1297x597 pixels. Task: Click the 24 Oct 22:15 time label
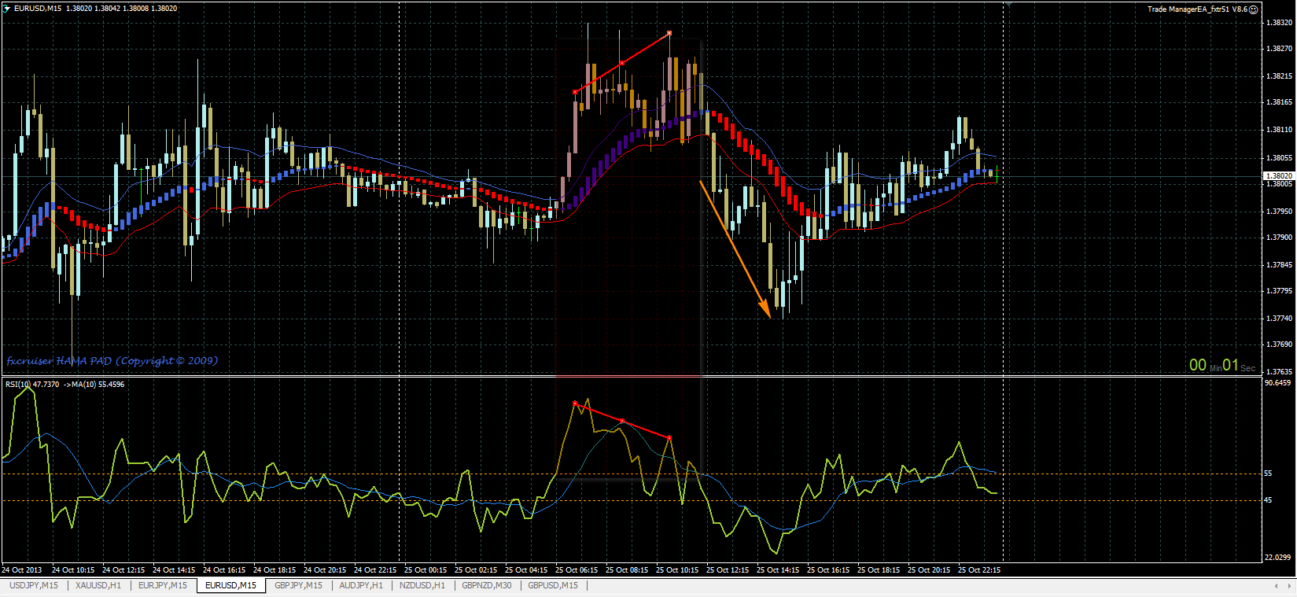coord(375,570)
